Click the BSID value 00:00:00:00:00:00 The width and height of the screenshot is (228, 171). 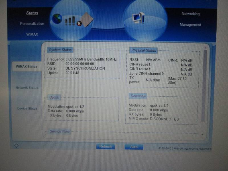tap(80, 64)
